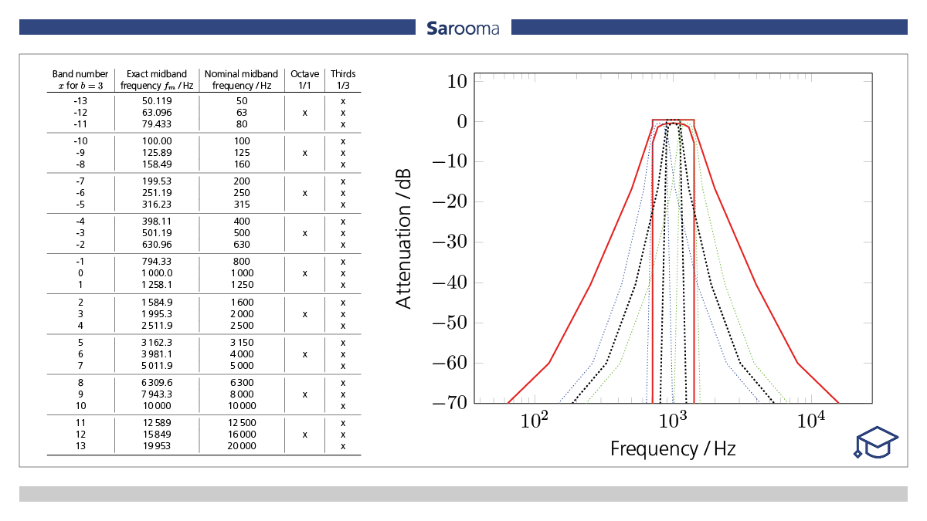Click band number -4

(80, 222)
